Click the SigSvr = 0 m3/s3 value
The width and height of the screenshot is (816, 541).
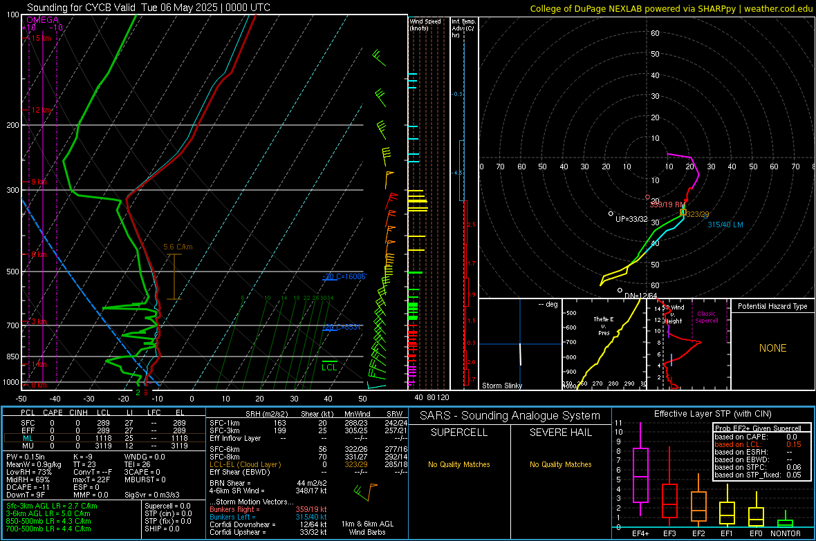pyautogui.click(x=152, y=495)
